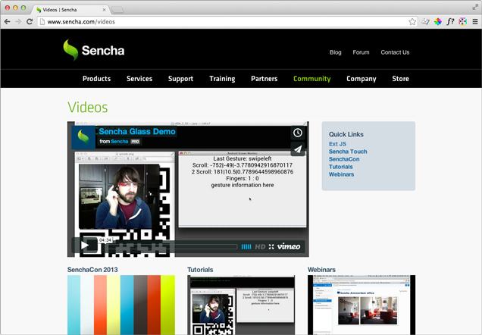Click the vimeo logo in the player
The width and height of the screenshot is (482, 335).
[289, 246]
